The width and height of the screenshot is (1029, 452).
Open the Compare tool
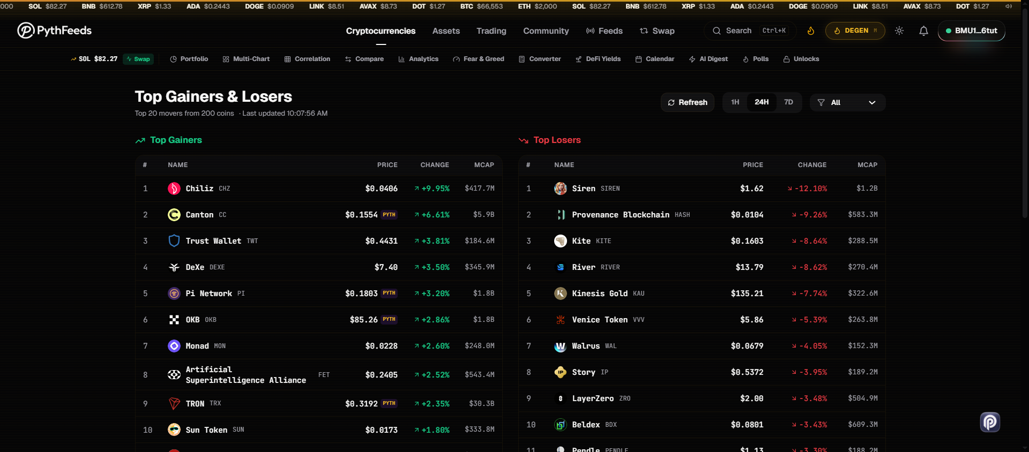point(364,59)
